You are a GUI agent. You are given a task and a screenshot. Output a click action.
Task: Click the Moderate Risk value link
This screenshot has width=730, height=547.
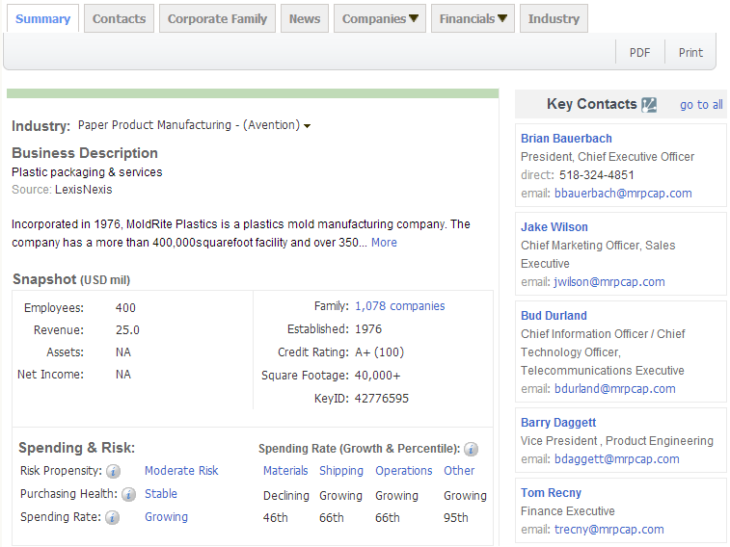181,471
